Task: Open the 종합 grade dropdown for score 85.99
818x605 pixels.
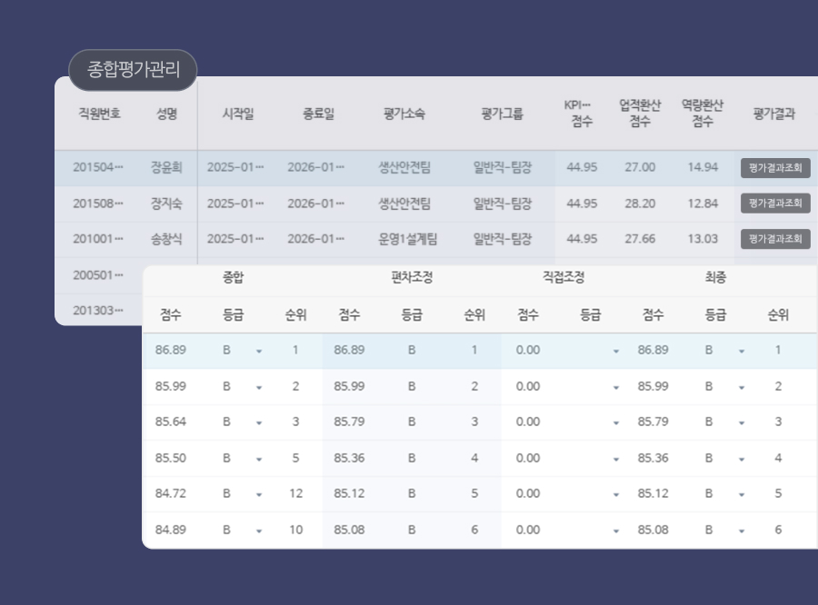Action: [259, 385]
